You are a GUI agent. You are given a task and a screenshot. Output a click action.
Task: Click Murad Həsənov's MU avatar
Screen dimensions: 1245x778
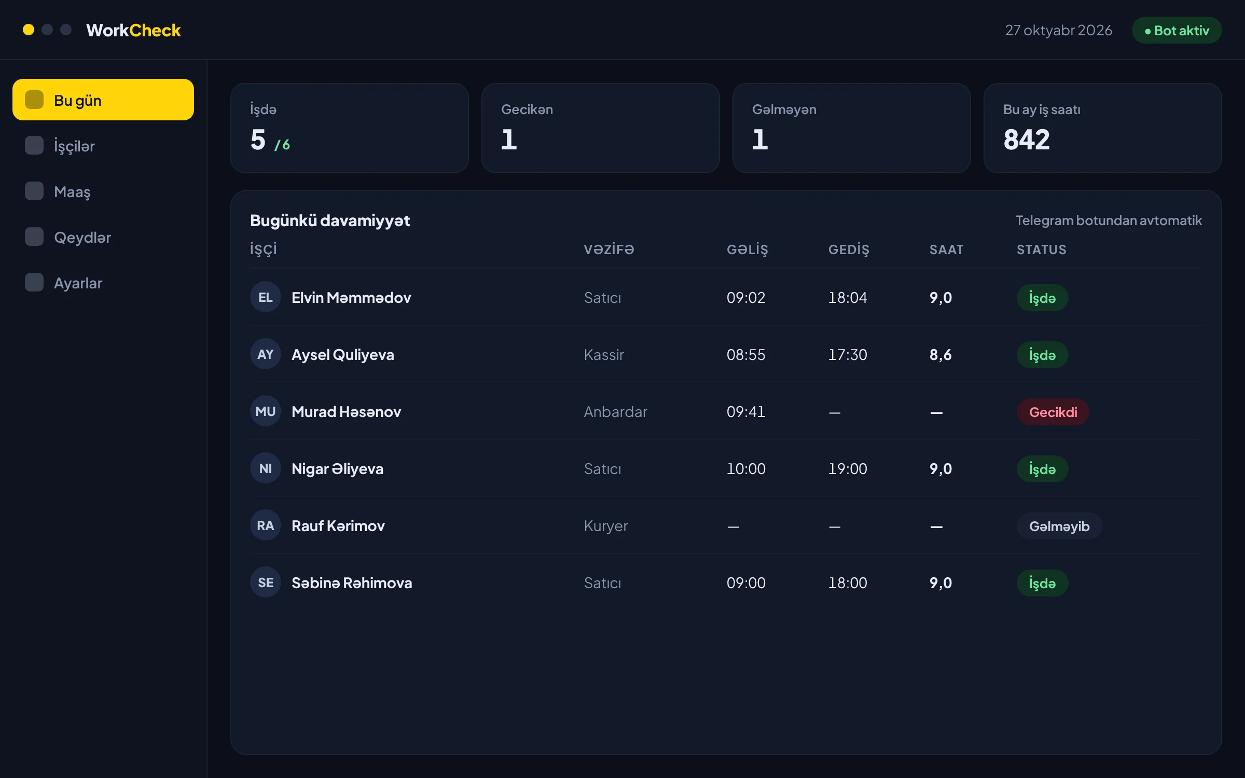pyautogui.click(x=266, y=411)
